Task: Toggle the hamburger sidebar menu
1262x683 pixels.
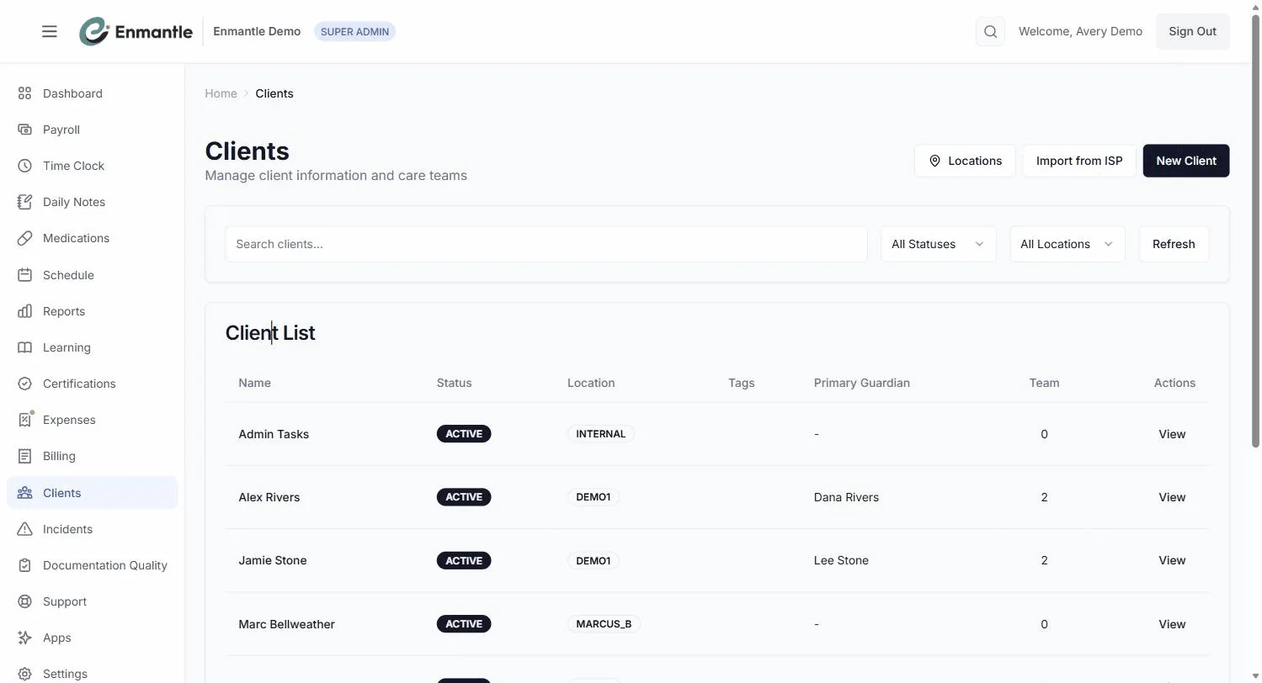Action: (x=50, y=31)
